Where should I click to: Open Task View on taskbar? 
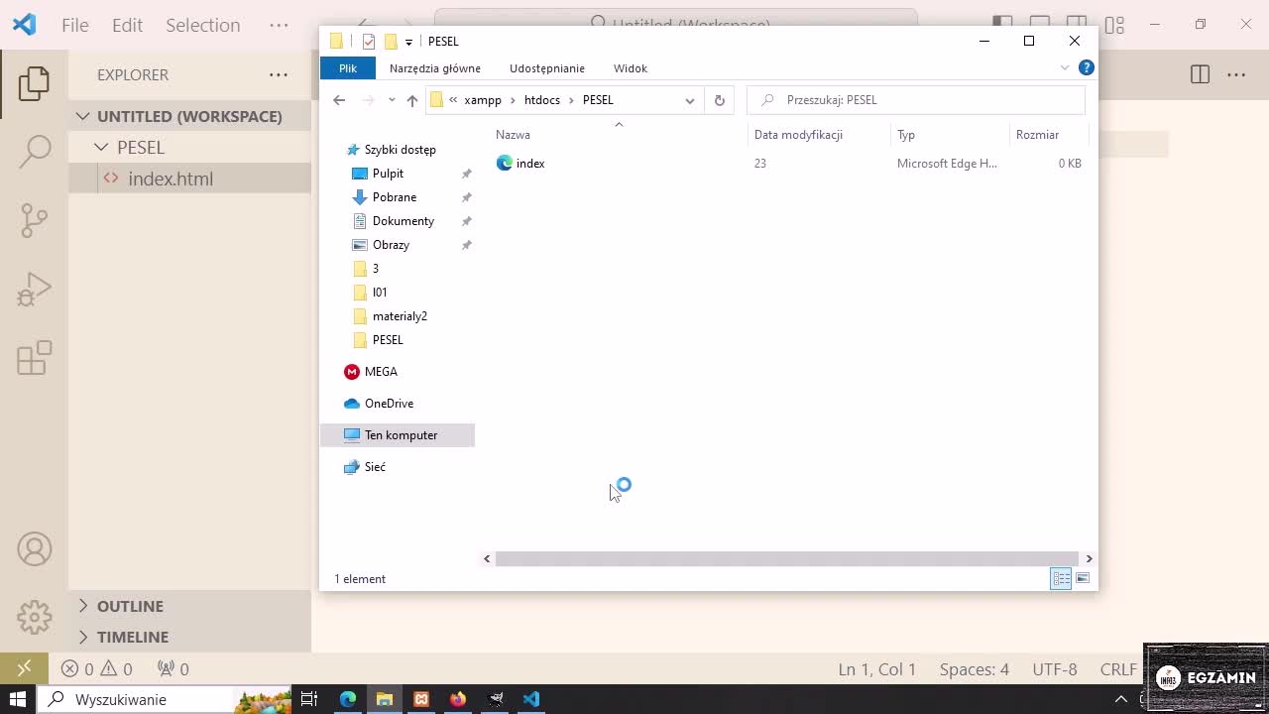click(309, 699)
